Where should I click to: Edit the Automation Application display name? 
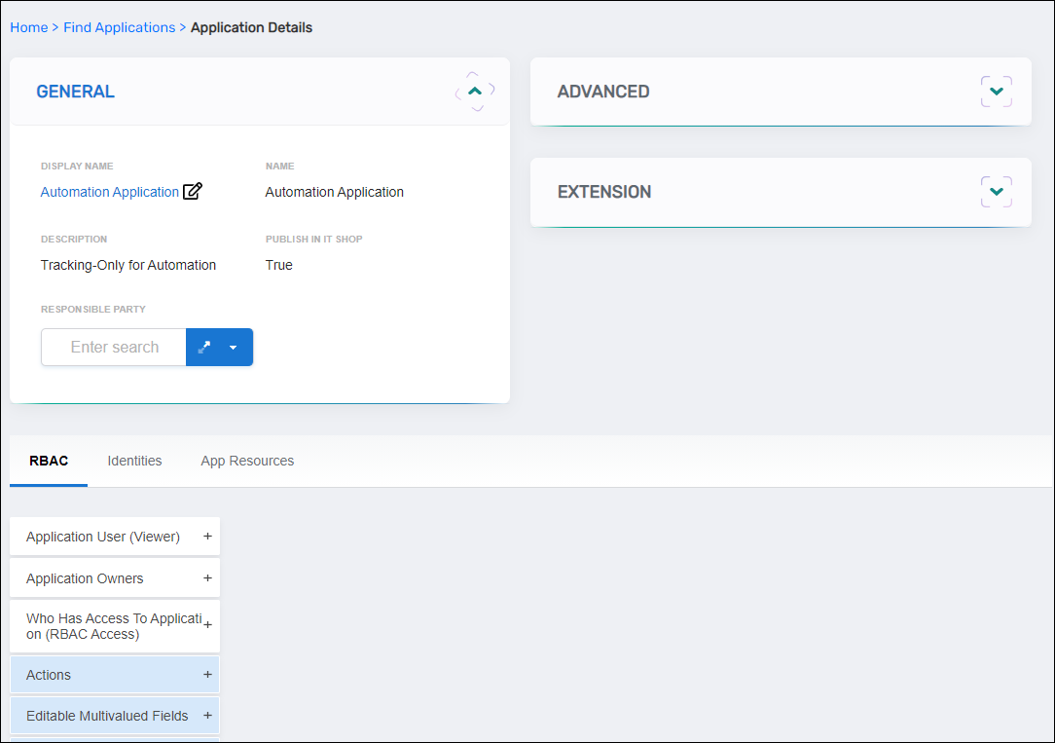[192, 191]
